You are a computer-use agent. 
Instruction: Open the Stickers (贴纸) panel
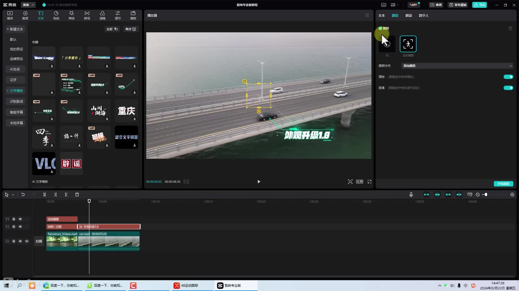pos(56,15)
